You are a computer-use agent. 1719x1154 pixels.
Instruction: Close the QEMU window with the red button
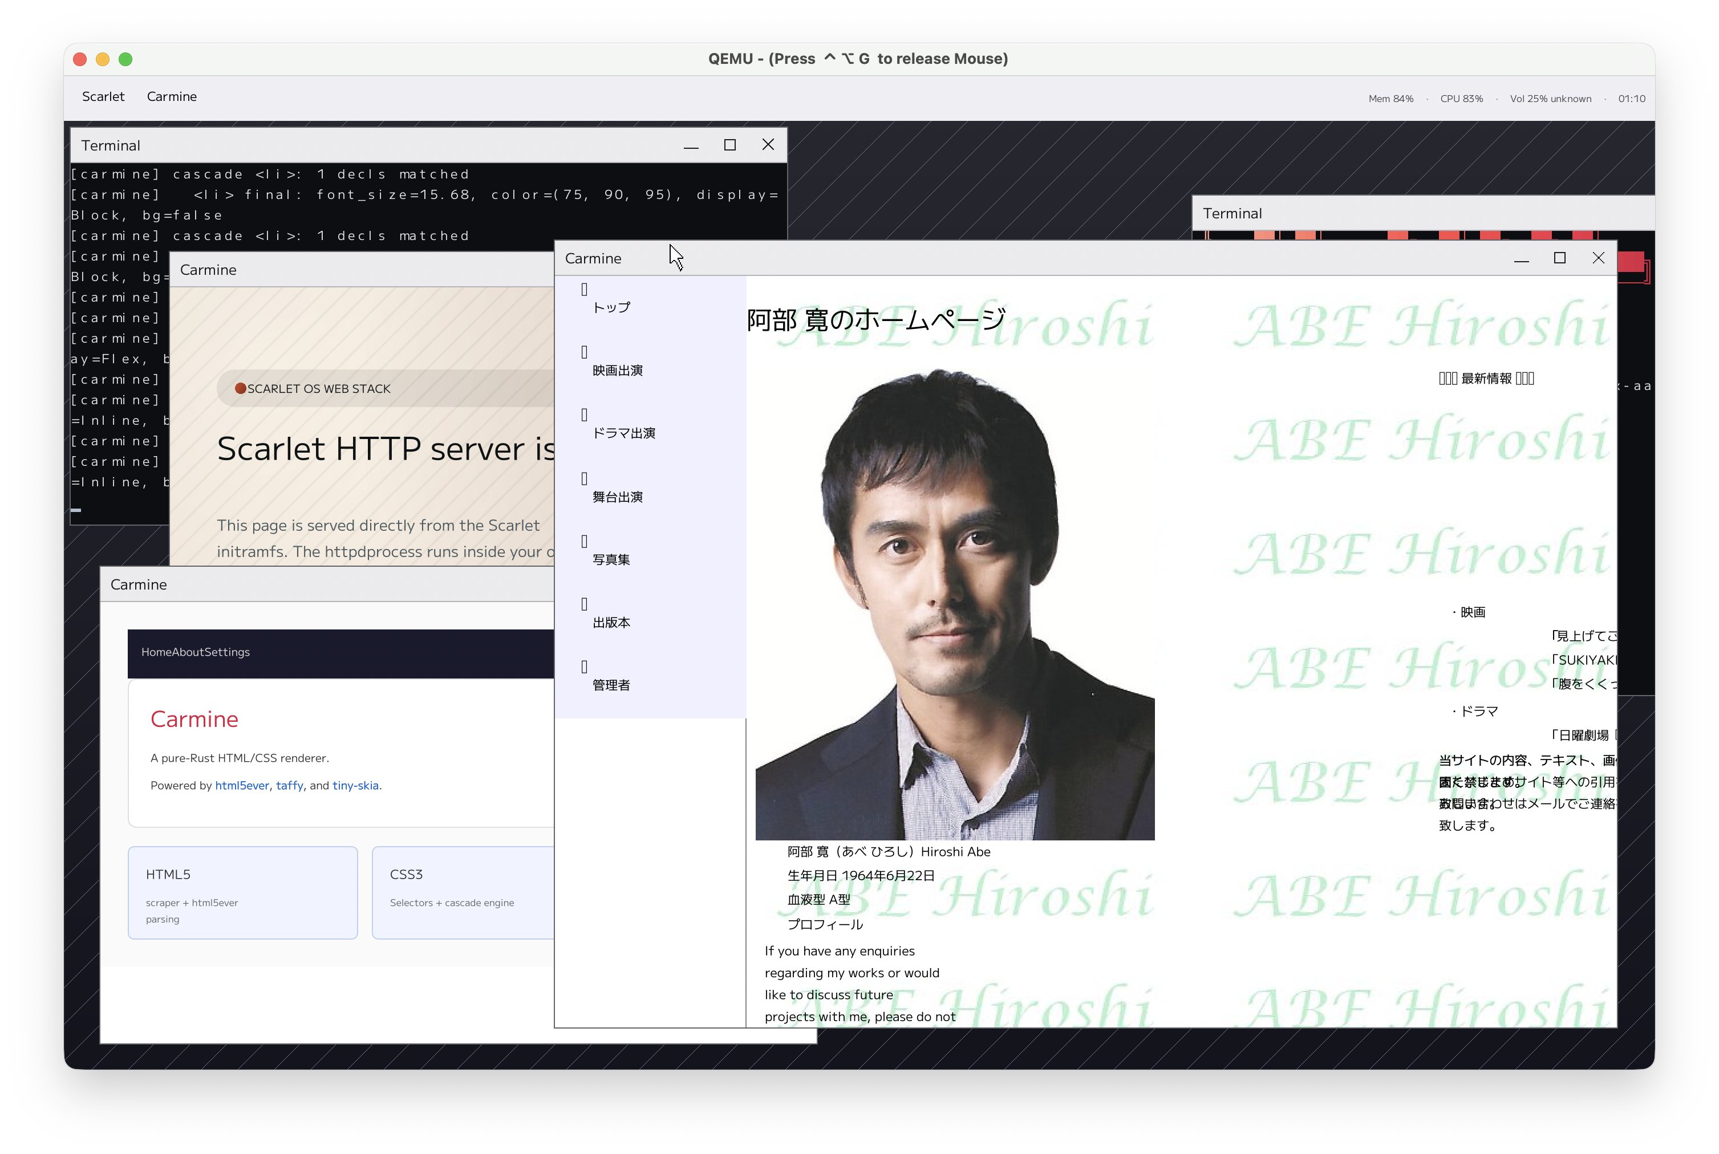point(80,59)
